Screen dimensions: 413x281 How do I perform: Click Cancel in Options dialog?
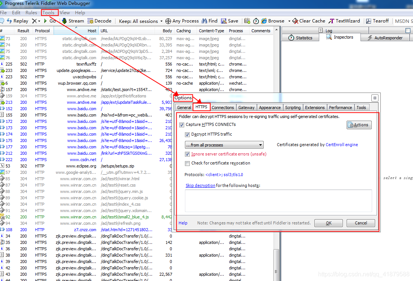click(360, 223)
